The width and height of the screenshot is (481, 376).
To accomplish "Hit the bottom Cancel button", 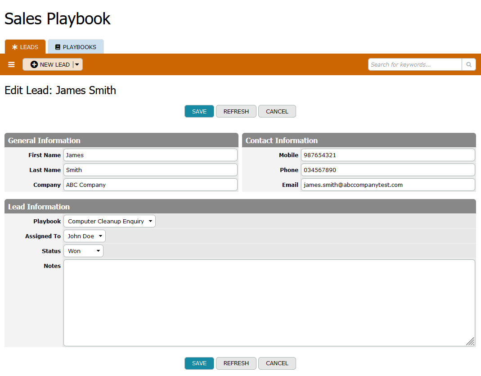I will click(277, 363).
